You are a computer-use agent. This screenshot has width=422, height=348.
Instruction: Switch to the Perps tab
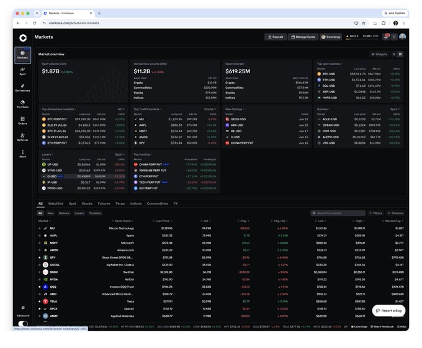120,203
